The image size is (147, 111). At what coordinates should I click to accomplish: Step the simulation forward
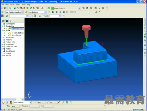(60, 12)
